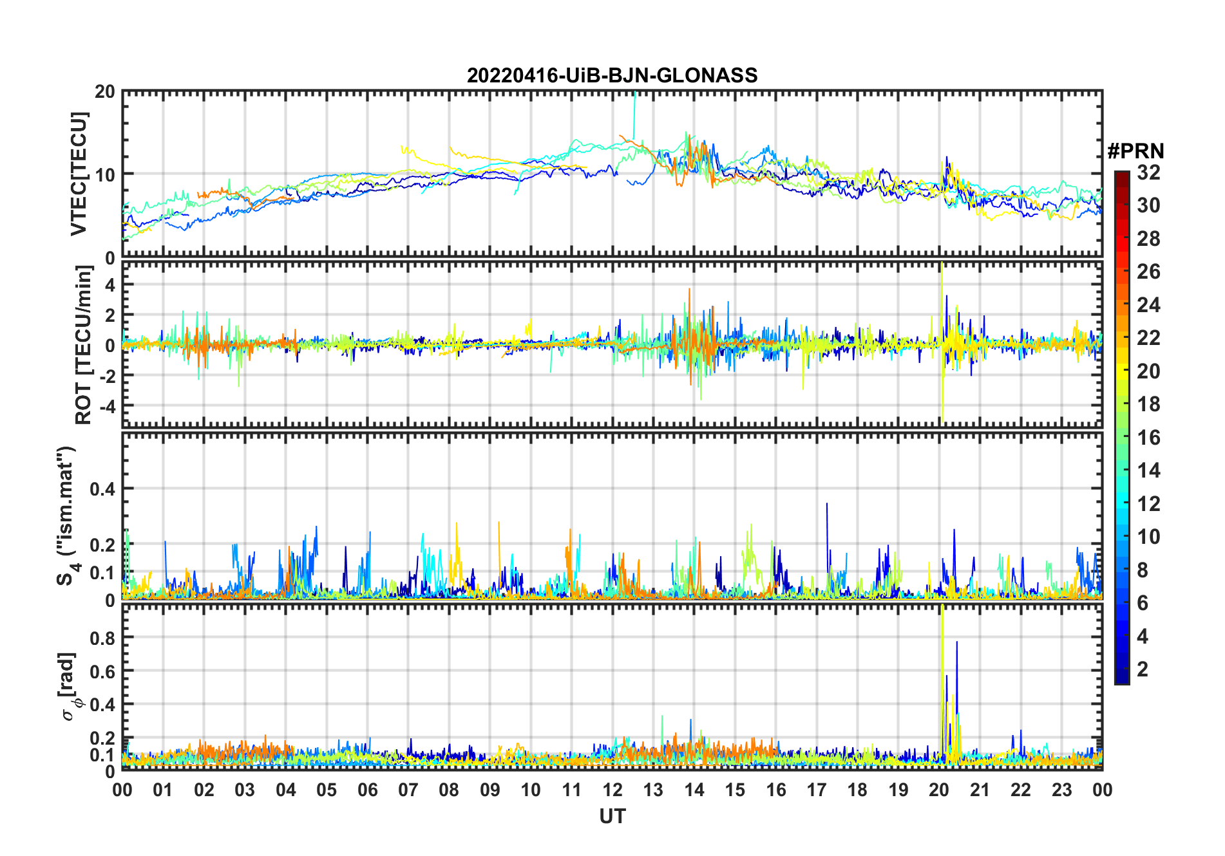Click the S4 ("ism.mat") y-axis label
Image resolution: width=1225 pixels, height=856 pixels.
coord(66,516)
